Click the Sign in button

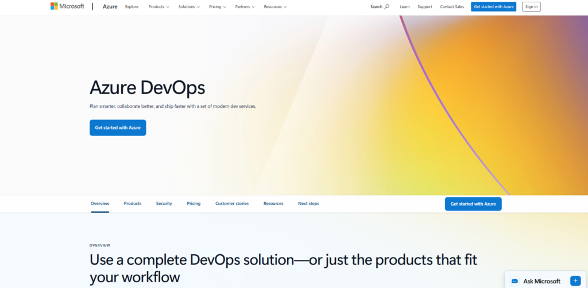[x=531, y=7]
